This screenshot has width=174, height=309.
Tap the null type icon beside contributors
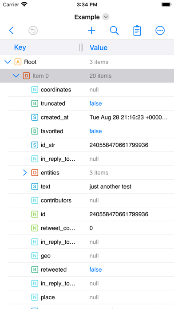(x=35, y=200)
